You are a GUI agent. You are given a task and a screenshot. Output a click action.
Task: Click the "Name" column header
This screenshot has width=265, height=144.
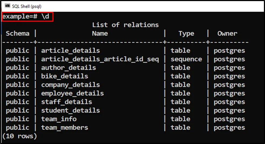pos(100,34)
